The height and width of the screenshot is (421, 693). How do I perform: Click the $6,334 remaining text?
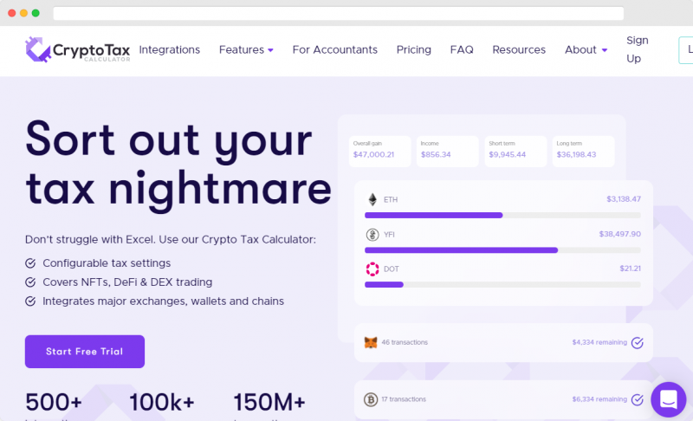(x=599, y=399)
